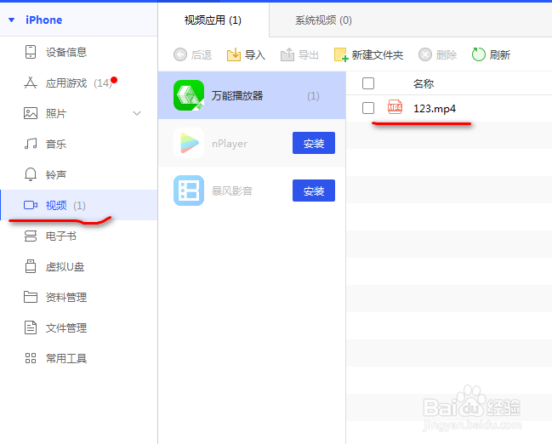
Task: Select 万能播放器 name text
Action: coord(237,95)
